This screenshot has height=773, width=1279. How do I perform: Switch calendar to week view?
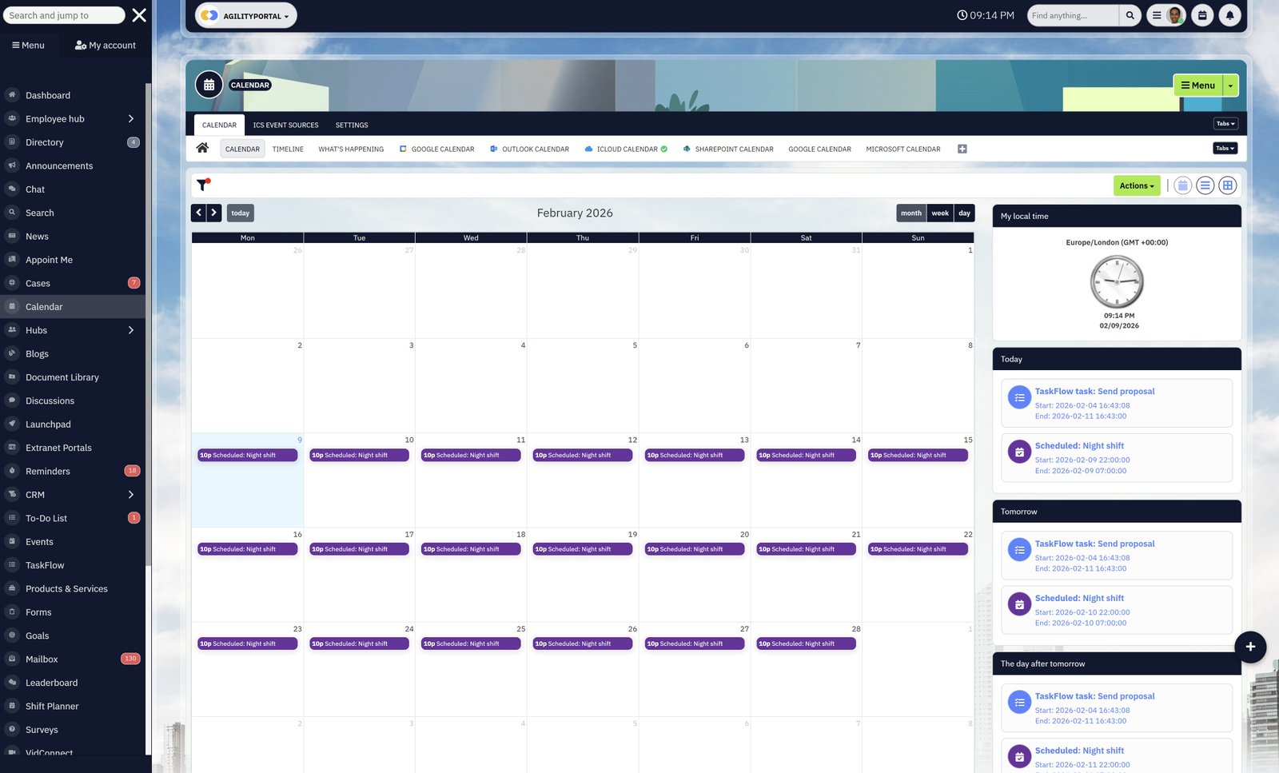940,213
